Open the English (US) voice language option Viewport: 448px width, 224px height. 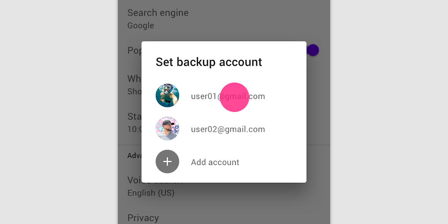(151, 193)
